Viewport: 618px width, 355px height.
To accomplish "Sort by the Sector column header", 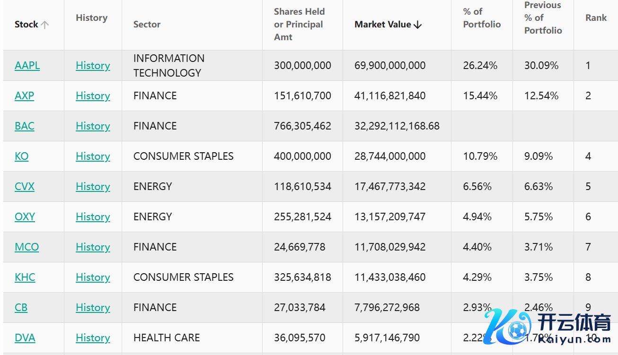I will coord(147,25).
